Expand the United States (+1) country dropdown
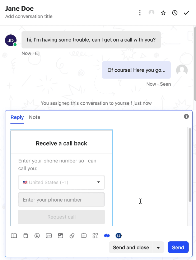 click(x=61, y=182)
